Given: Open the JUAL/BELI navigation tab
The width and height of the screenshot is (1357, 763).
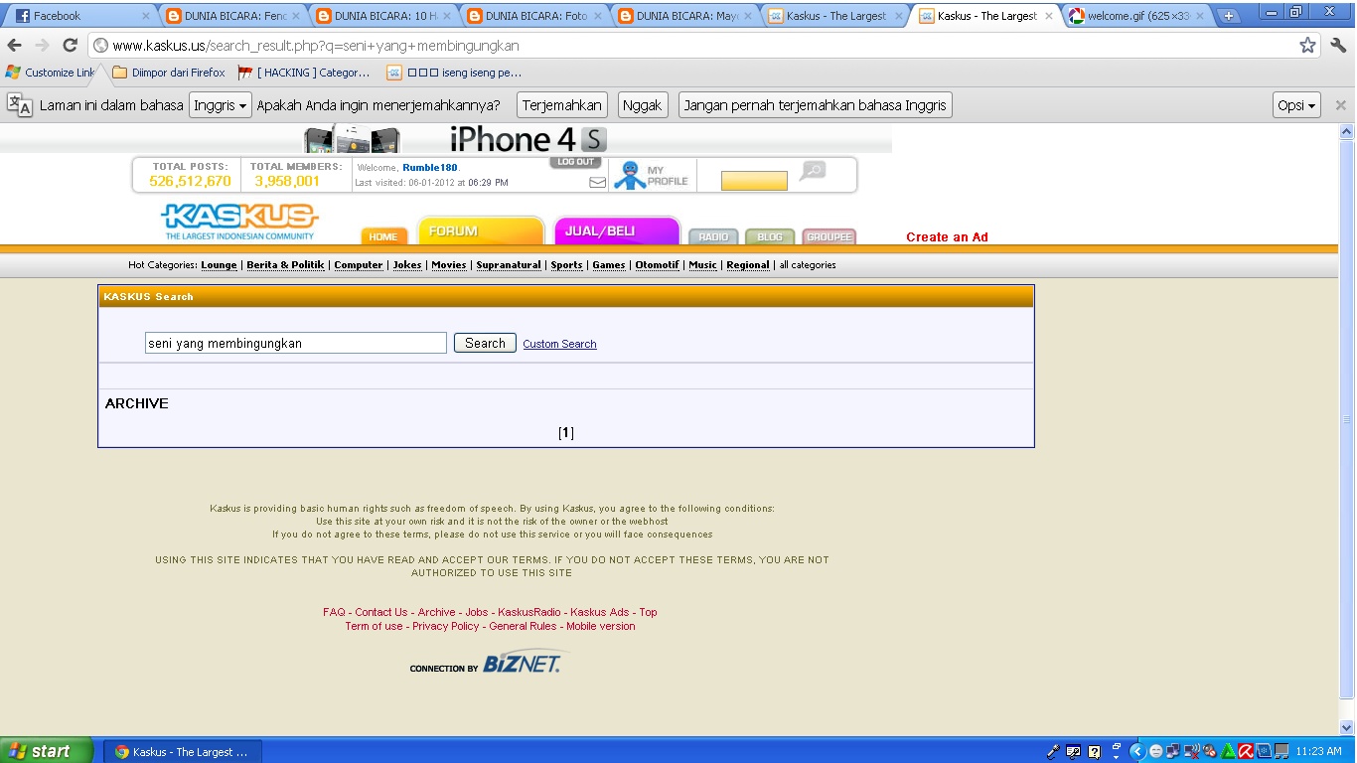Looking at the screenshot, I should tap(617, 230).
